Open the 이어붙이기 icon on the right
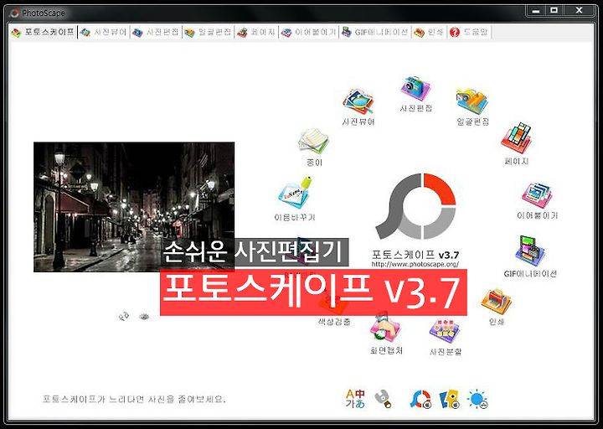The height and width of the screenshot is (429, 603). [537, 195]
